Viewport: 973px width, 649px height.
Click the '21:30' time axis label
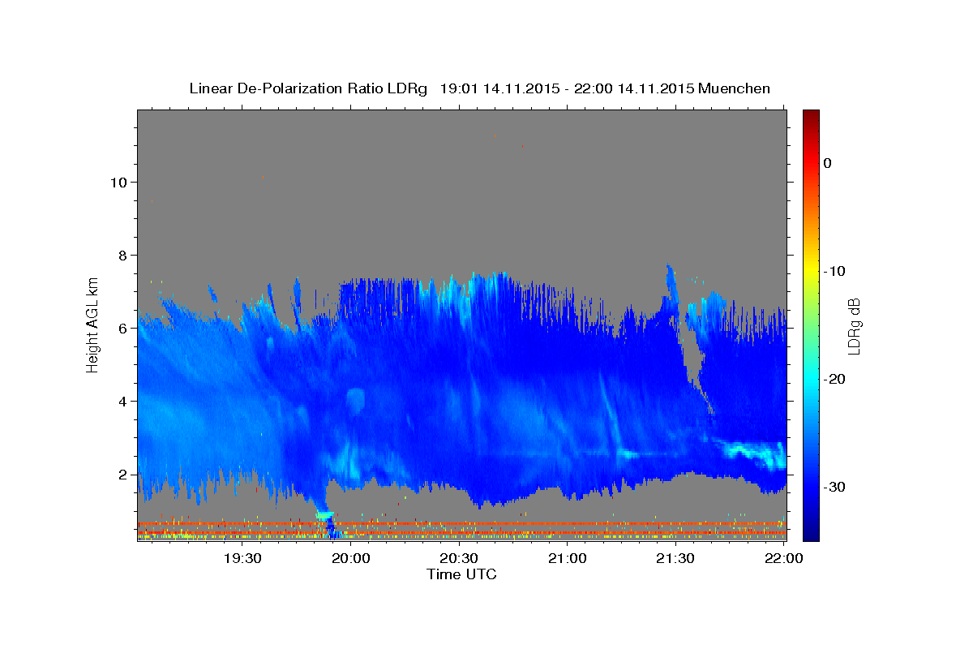click(x=675, y=558)
